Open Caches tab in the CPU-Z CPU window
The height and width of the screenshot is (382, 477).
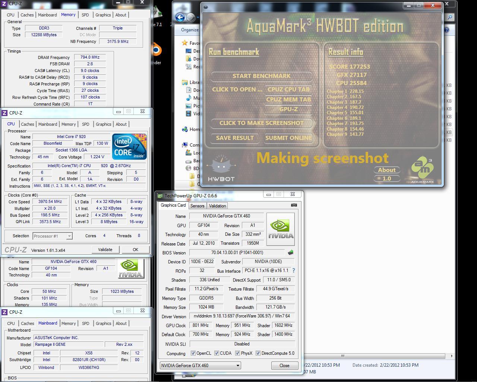point(28,124)
